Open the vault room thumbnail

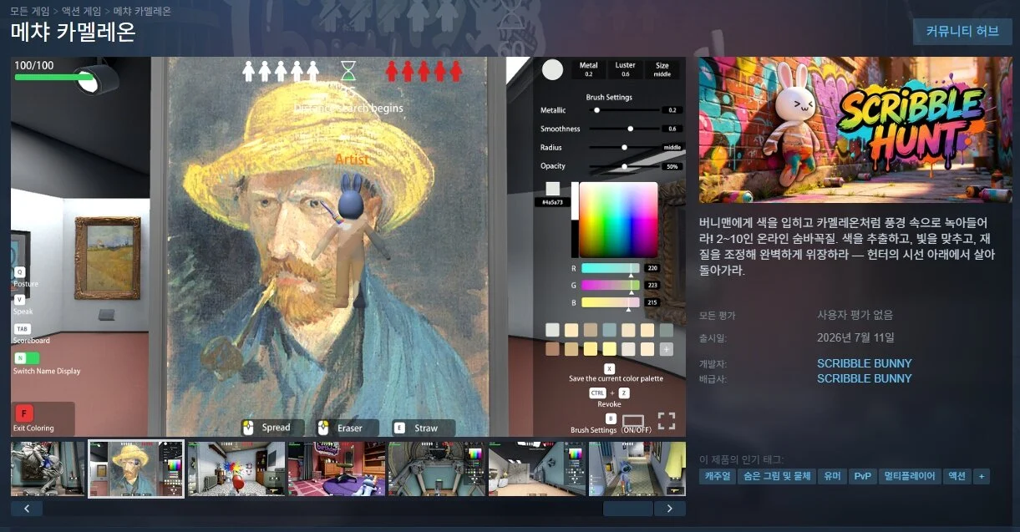click(536, 469)
